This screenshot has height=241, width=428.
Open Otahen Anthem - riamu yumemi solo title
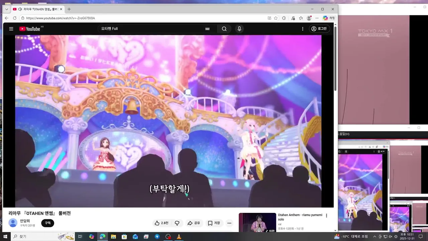tap(300, 217)
